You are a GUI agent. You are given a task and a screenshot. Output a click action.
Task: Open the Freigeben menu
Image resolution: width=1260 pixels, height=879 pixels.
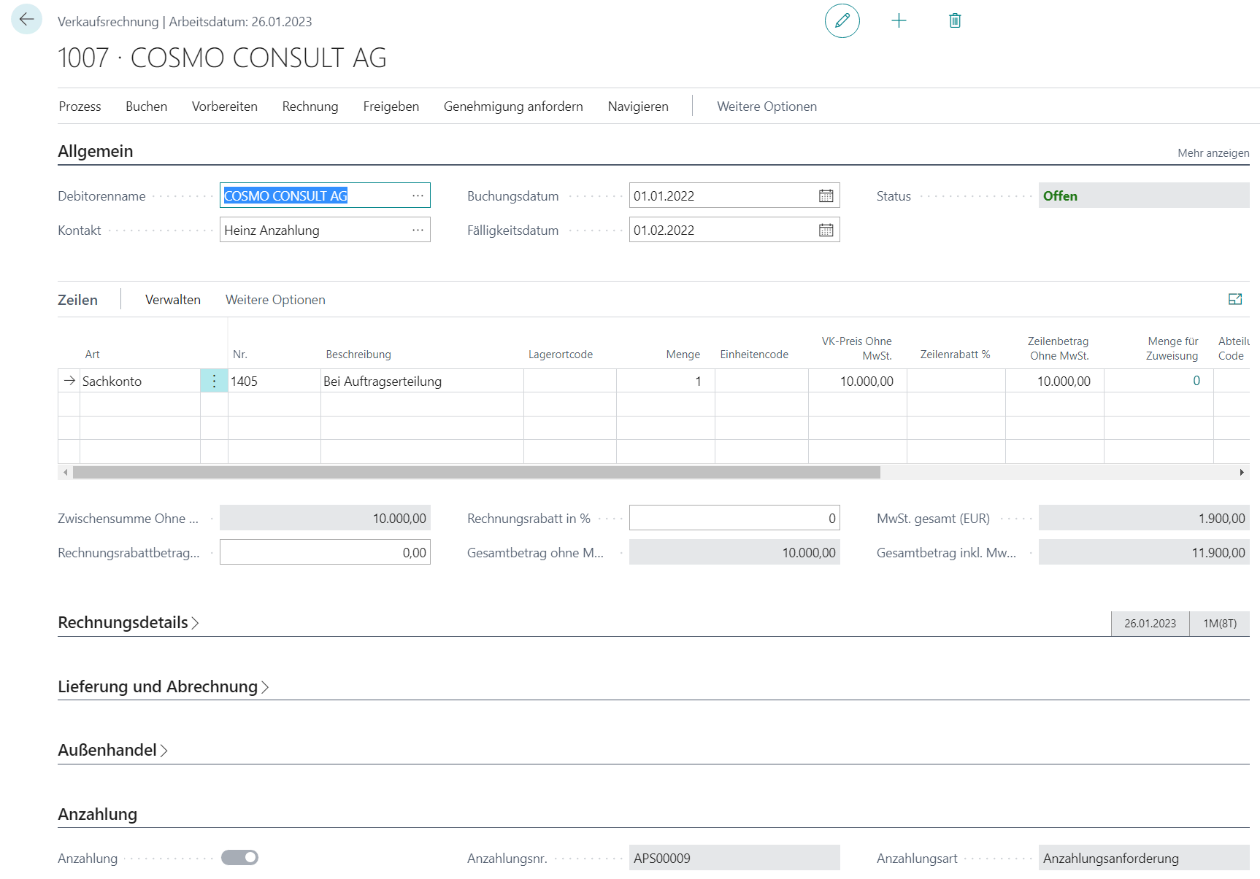[391, 107]
